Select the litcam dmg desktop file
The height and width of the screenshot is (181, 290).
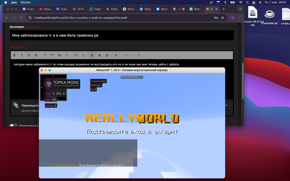click(x=253, y=16)
